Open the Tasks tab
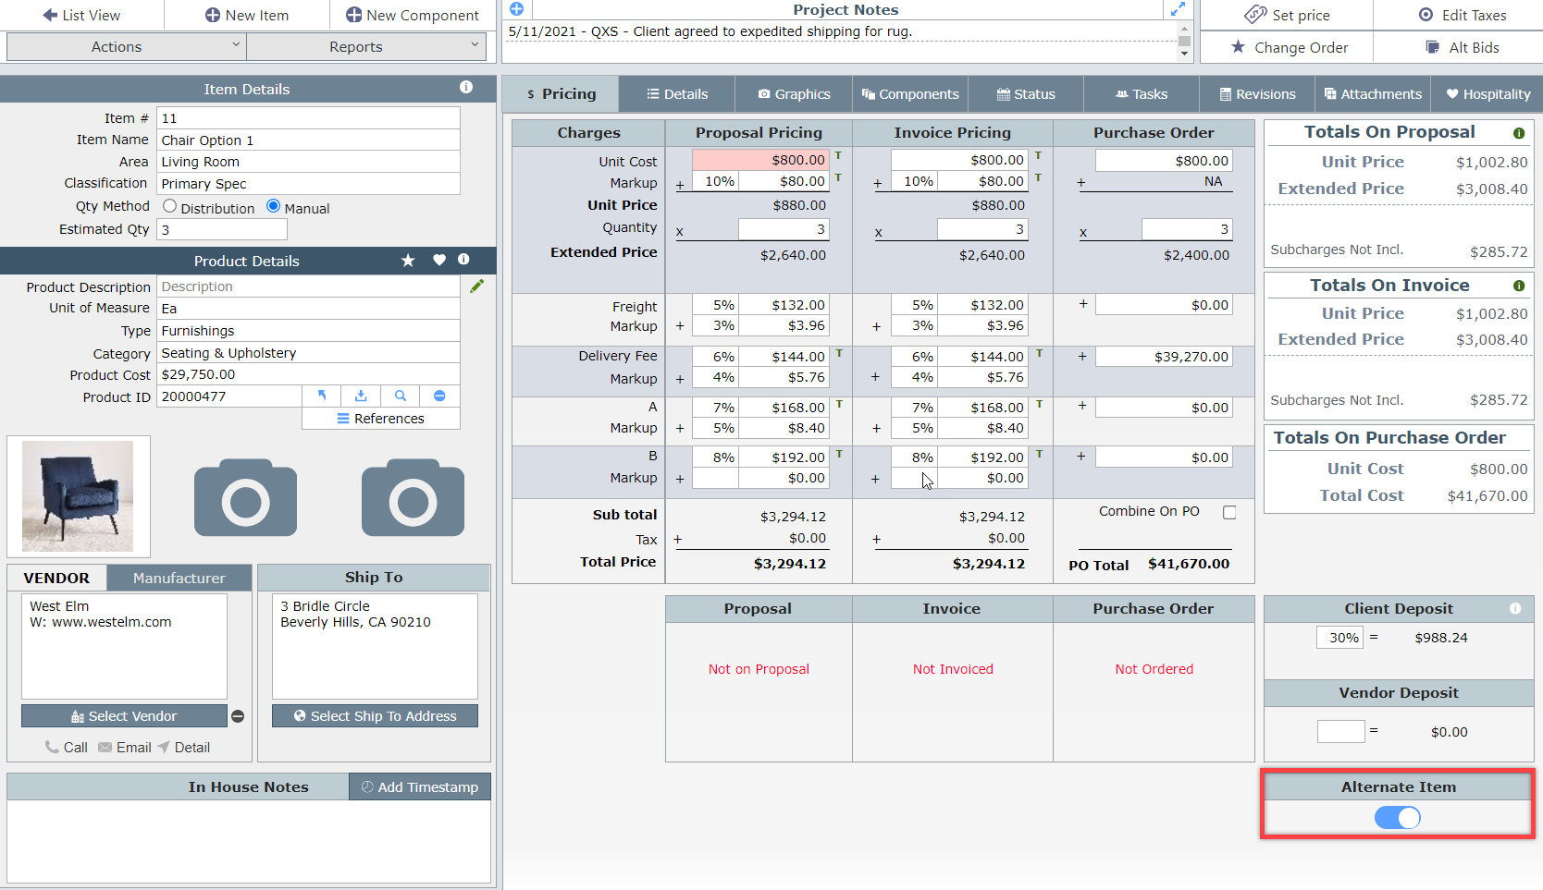The width and height of the screenshot is (1543, 890). tap(1142, 94)
